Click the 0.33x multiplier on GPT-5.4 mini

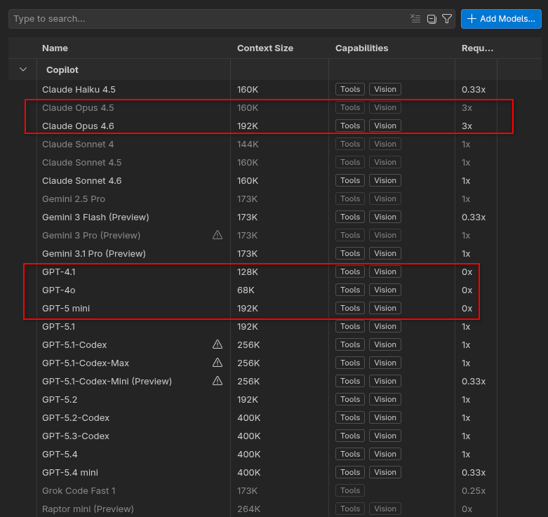[473, 472]
